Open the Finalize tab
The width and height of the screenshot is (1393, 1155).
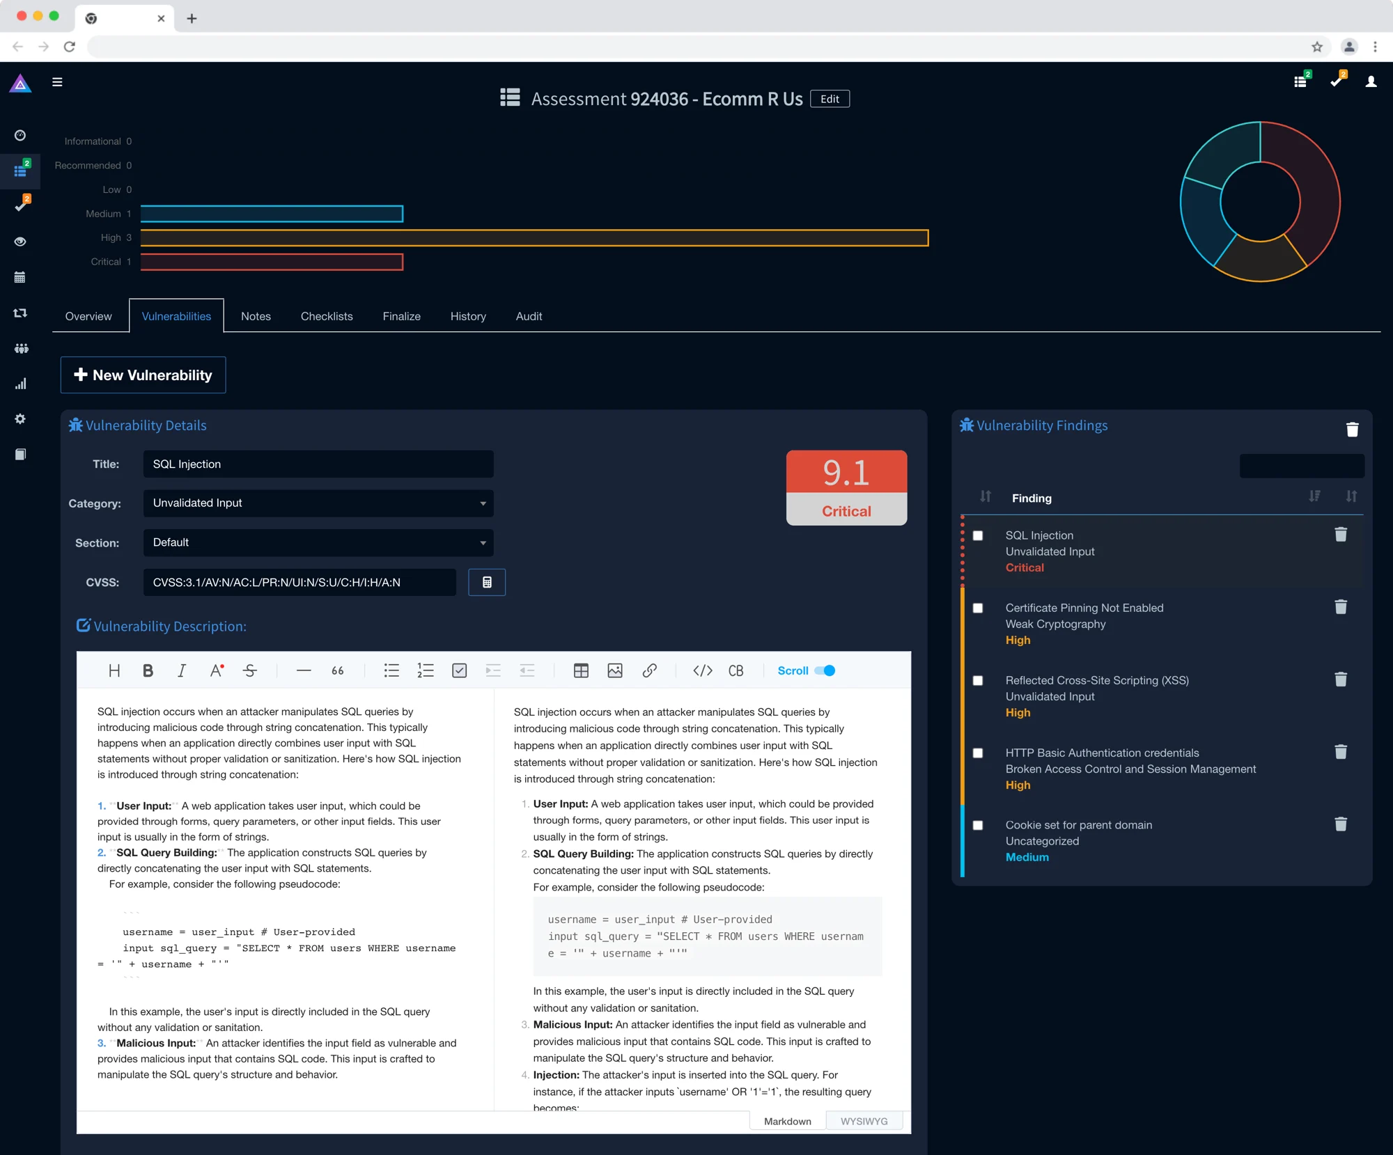[401, 316]
